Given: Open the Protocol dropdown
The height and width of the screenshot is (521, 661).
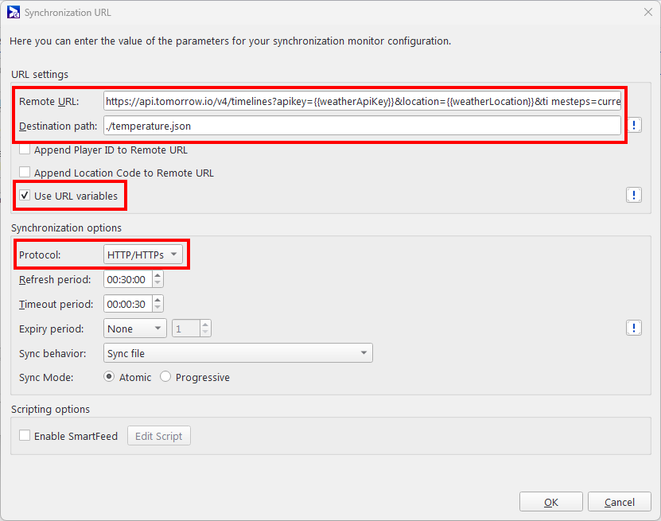Looking at the screenshot, I should 143,255.
